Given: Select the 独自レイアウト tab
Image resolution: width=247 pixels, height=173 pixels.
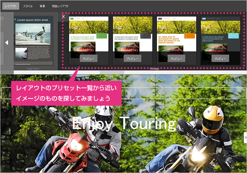Looking at the screenshot, I should 60,6.
